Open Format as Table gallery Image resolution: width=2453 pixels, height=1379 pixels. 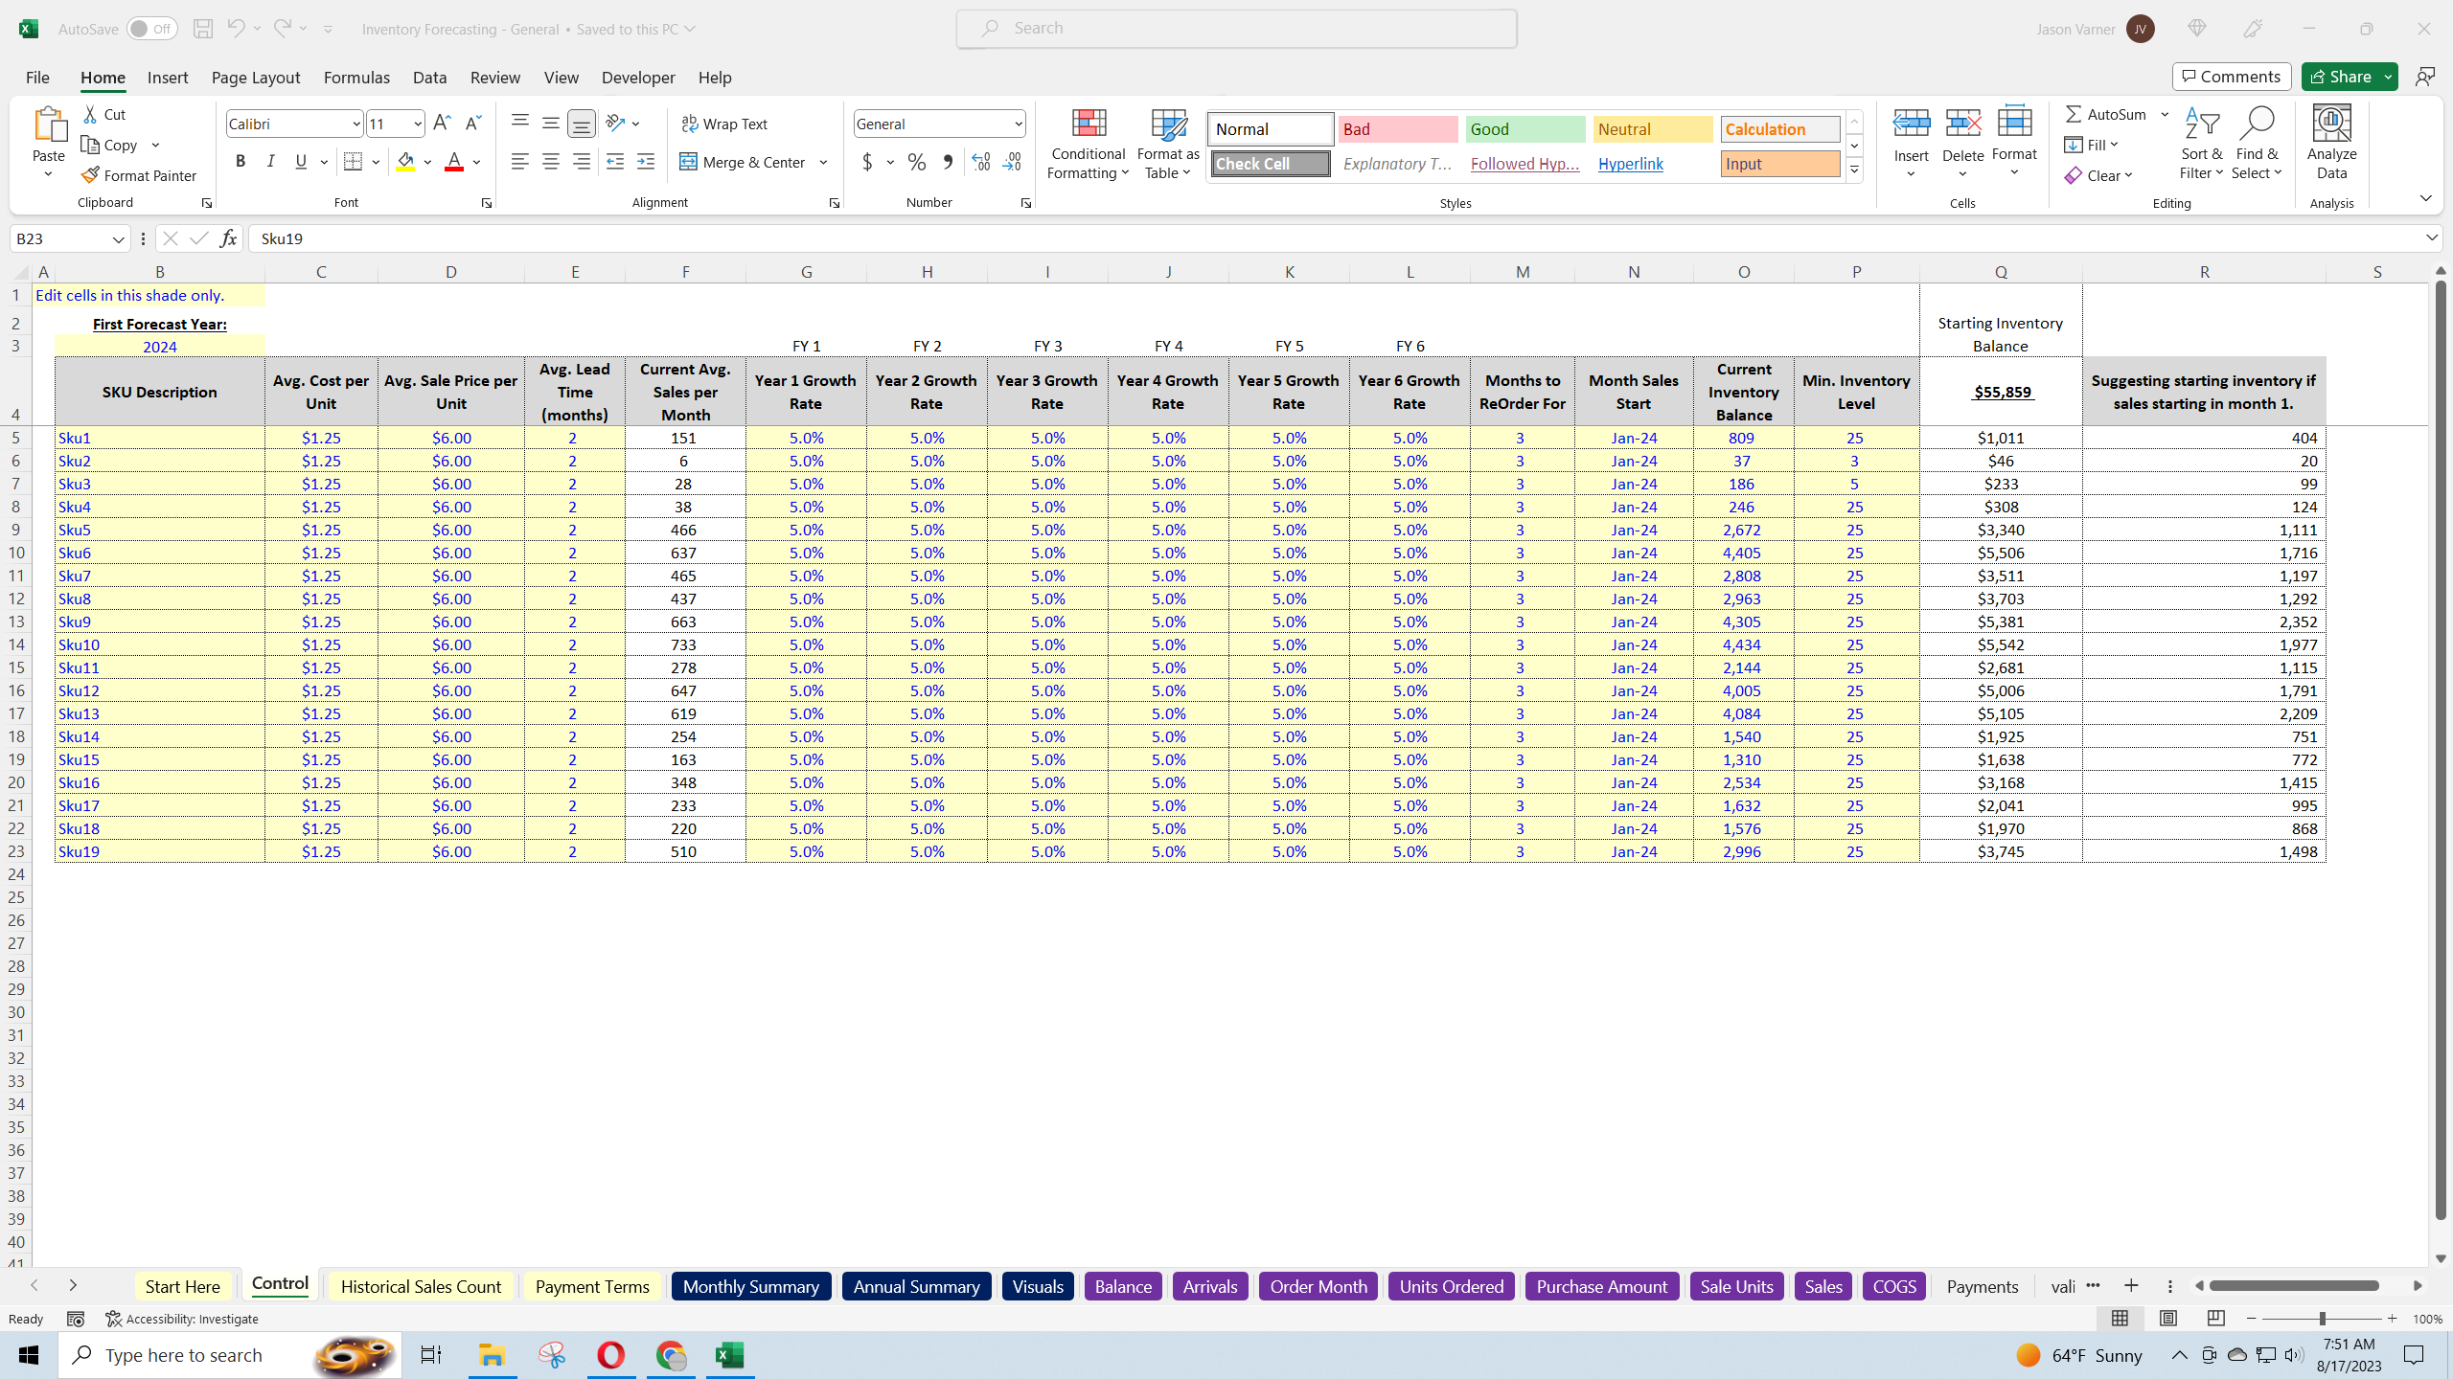point(1167,144)
